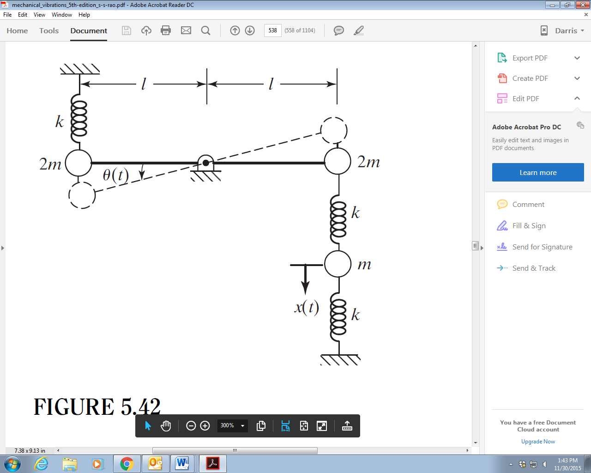Zoom in with the plus icon

204,426
